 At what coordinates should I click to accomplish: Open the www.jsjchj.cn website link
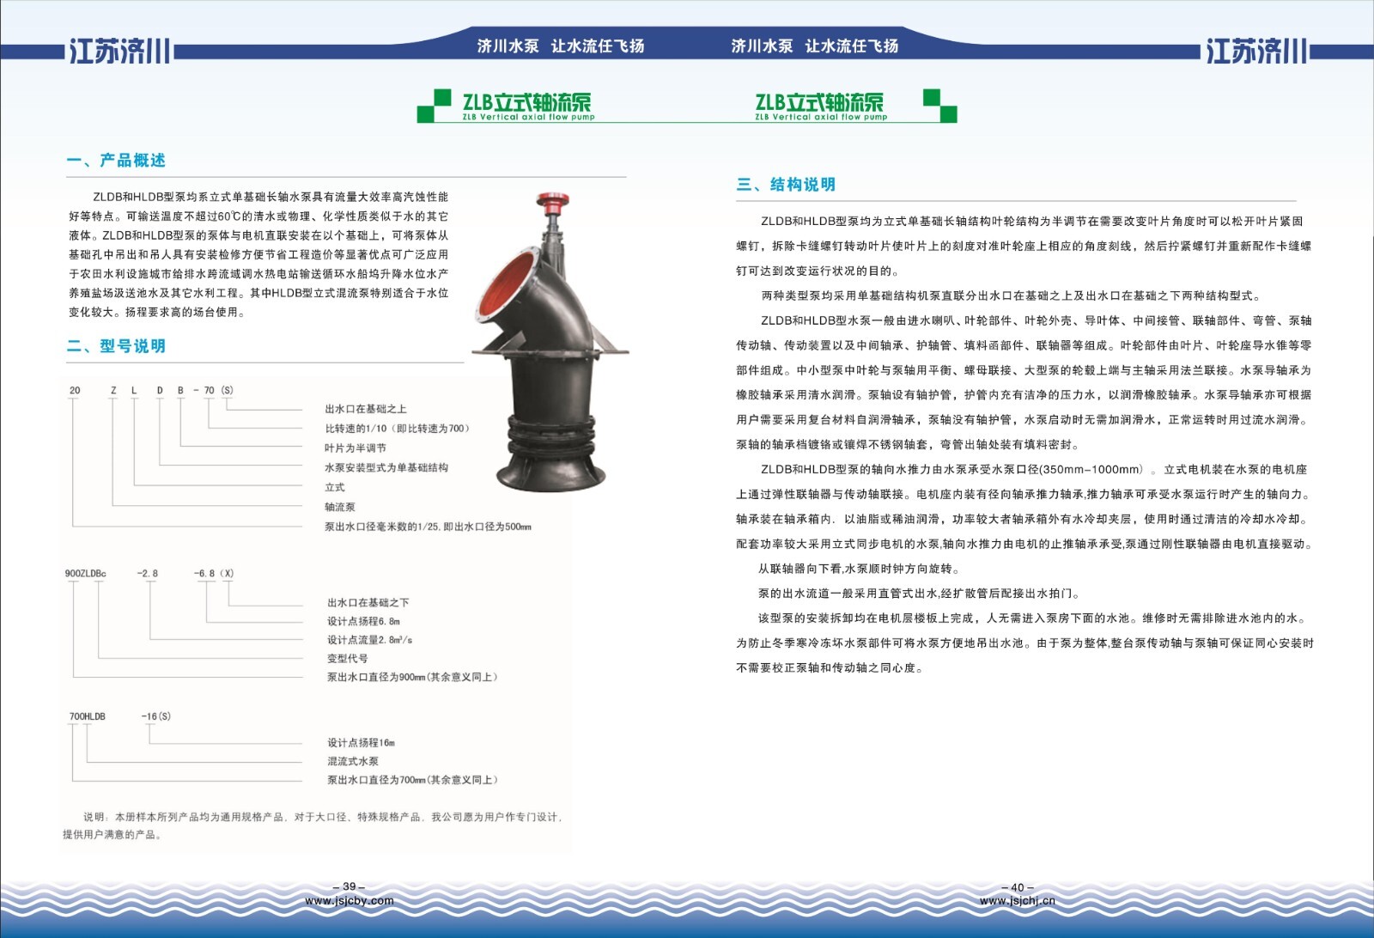pyautogui.click(x=1017, y=901)
